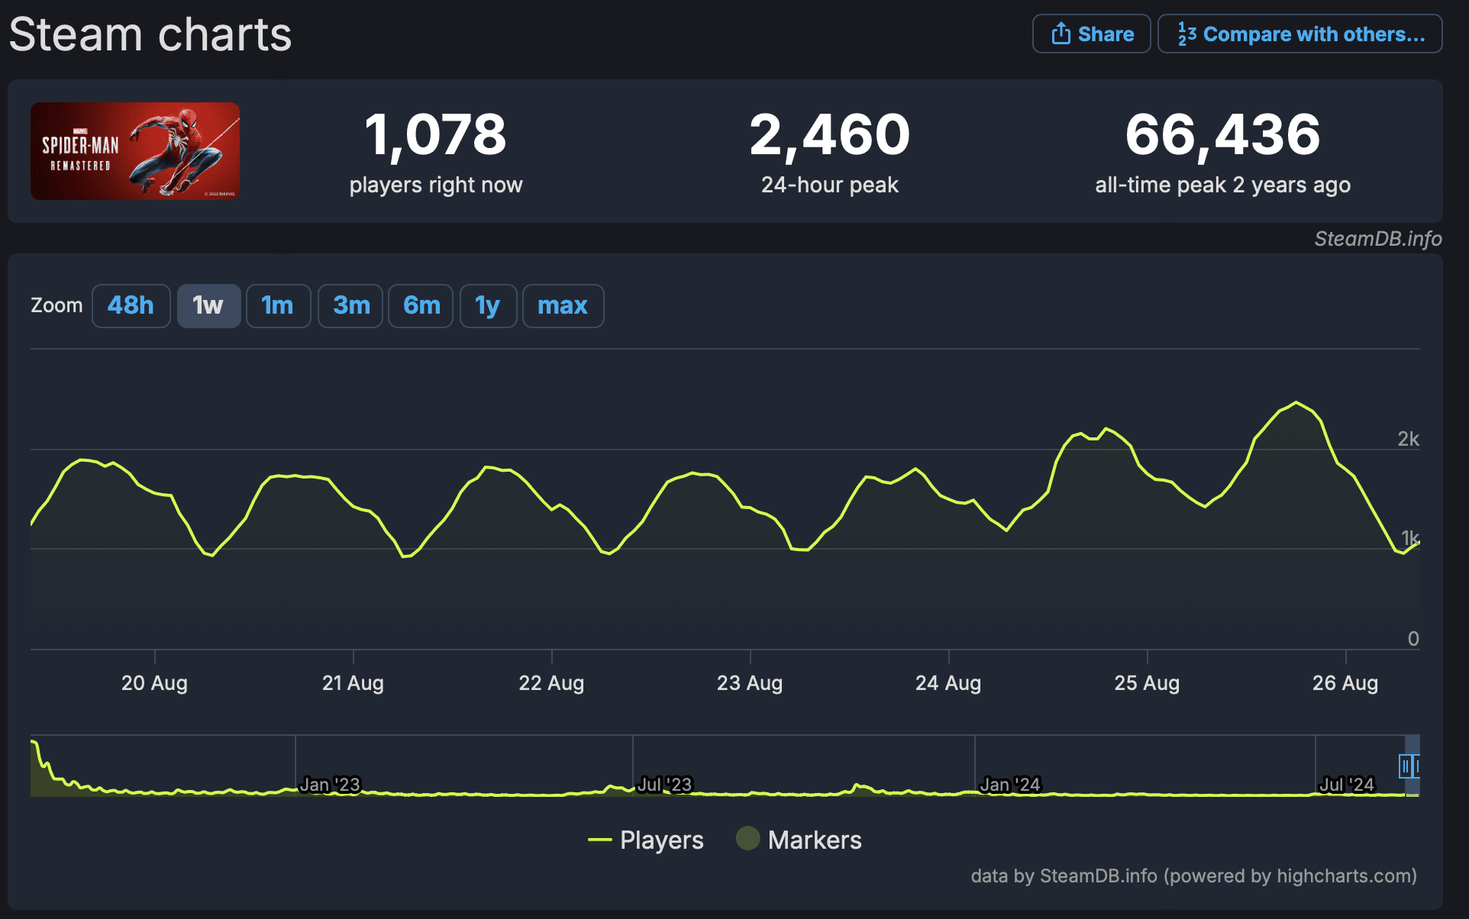Click the 66,436 all-time peak value
1469x919 pixels.
tap(1222, 134)
